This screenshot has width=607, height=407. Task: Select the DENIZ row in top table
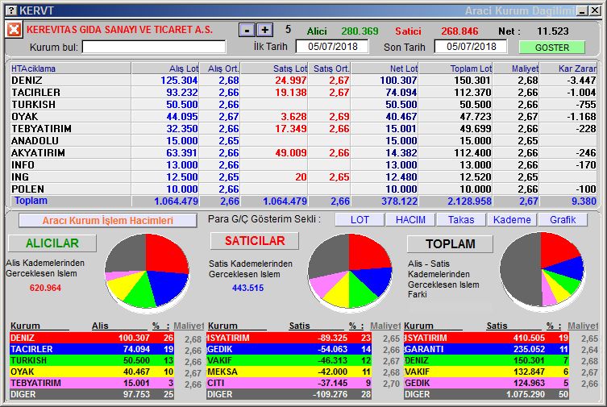303,80
